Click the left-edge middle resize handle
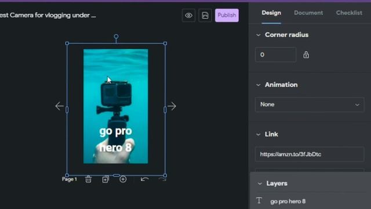This screenshot has width=371, height=209. coord(67,110)
